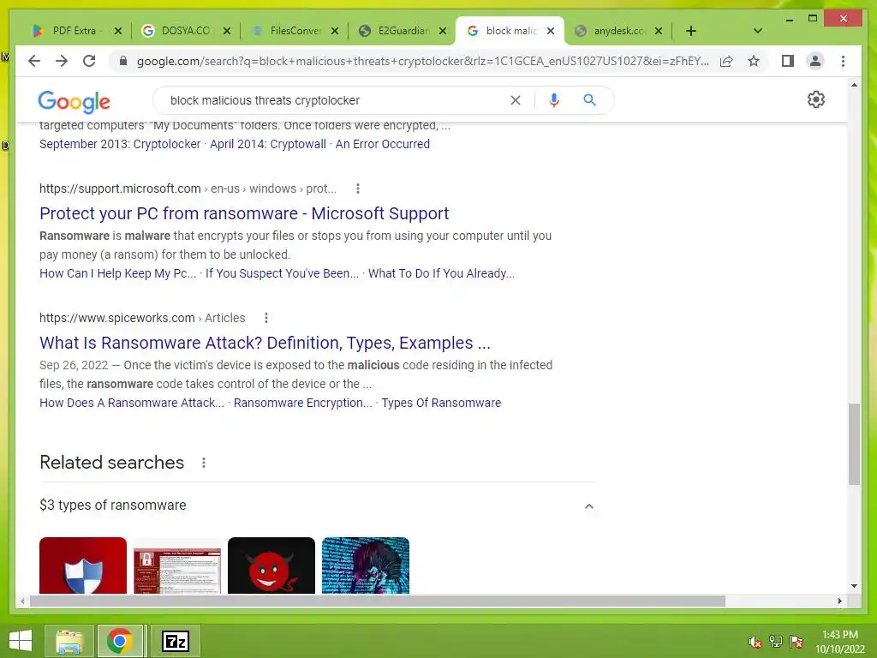Select the block malicious search tab

click(x=510, y=31)
